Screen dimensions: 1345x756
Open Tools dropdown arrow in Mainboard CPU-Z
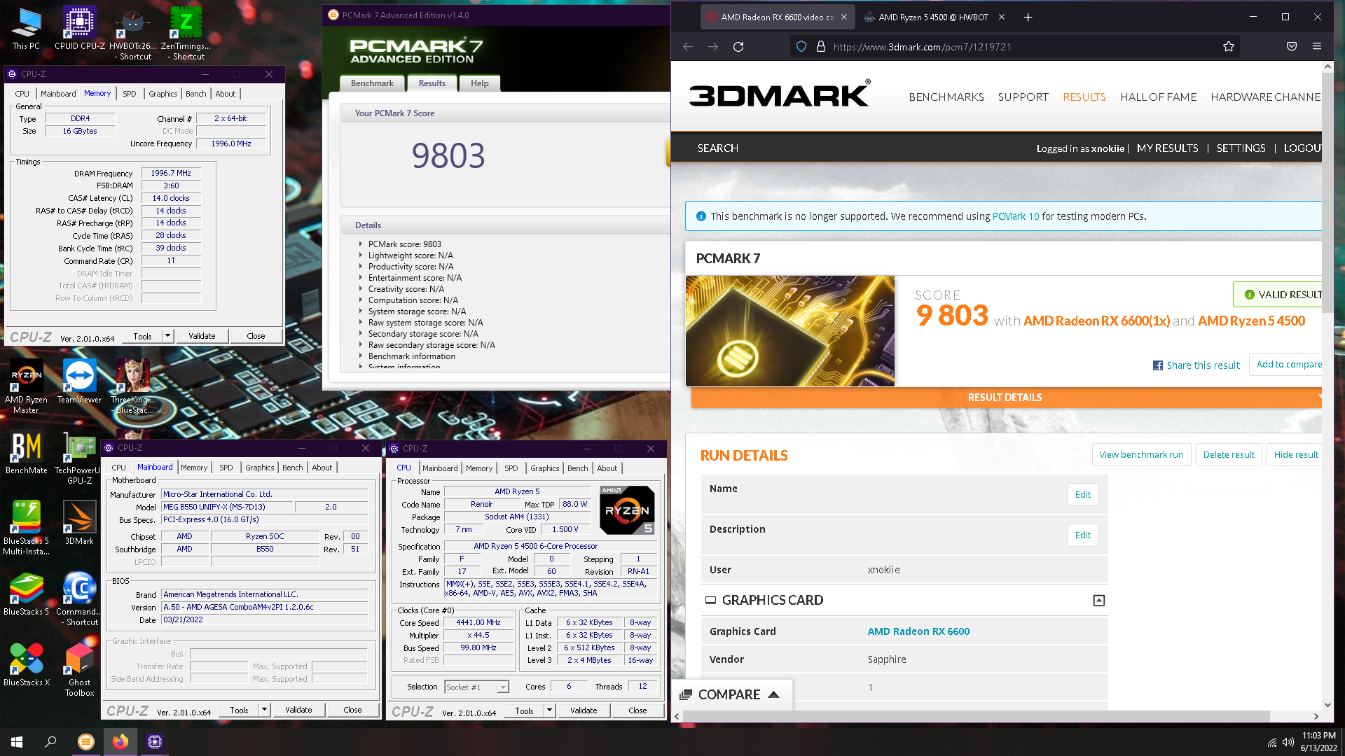point(264,710)
